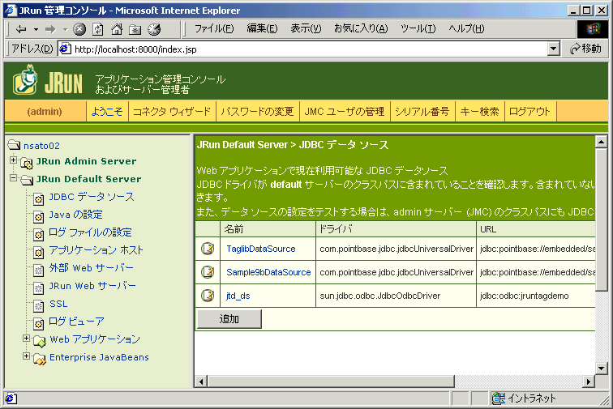Open the シリアル番号 tab

422,112
